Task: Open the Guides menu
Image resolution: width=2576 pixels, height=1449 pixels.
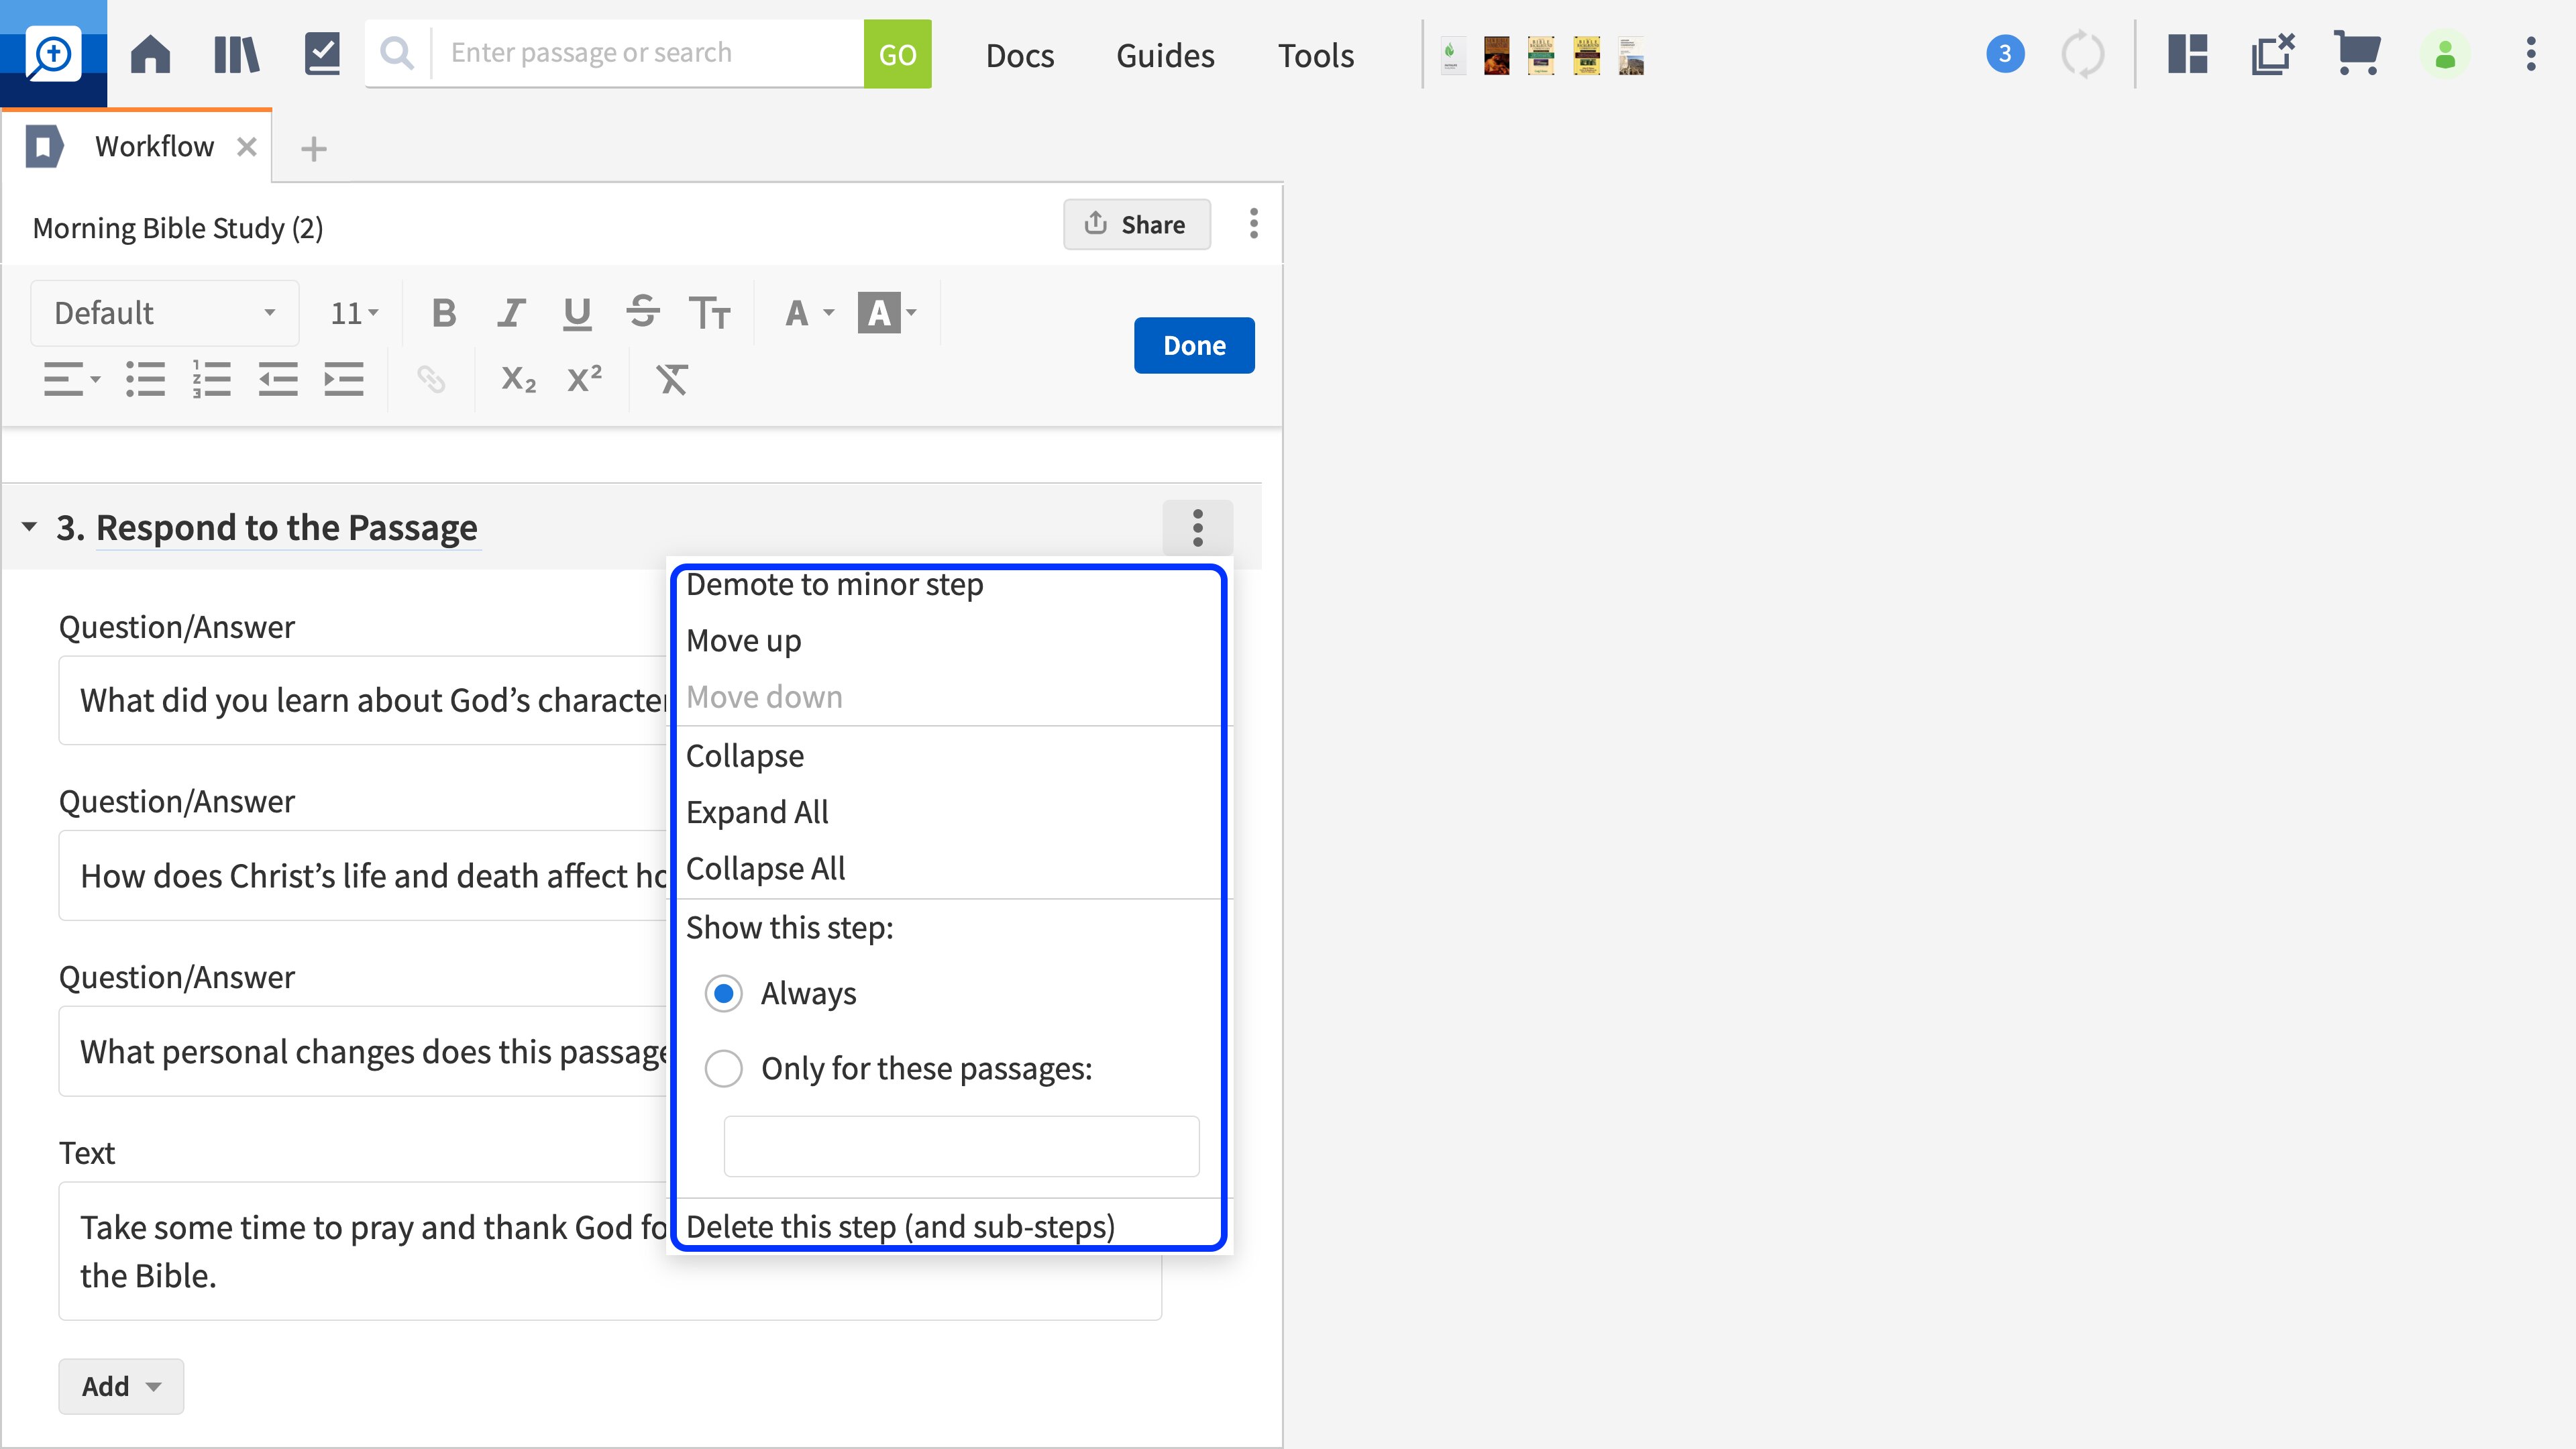Action: point(1164,55)
